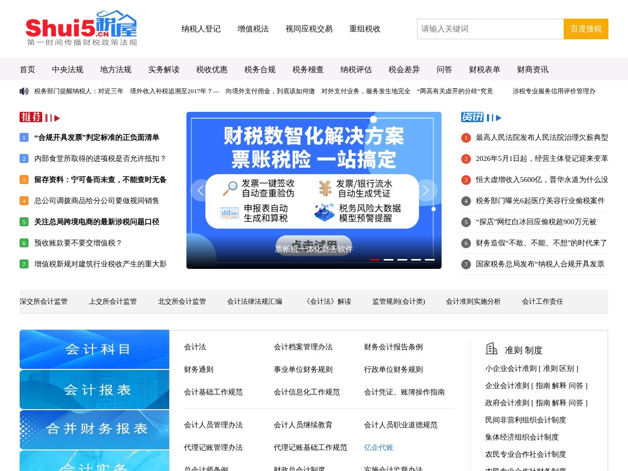The height and width of the screenshot is (471, 628).
Task: Click the scrolling notice 税务部门提醒纳税人
Action: pyautogui.click(x=79, y=91)
